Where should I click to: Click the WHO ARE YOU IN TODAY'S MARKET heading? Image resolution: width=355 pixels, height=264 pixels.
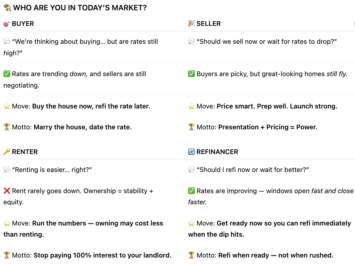pyautogui.click(x=80, y=8)
